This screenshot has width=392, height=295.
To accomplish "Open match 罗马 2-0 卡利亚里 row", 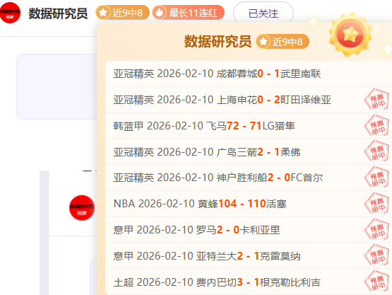I will click(x=249, y=230).
